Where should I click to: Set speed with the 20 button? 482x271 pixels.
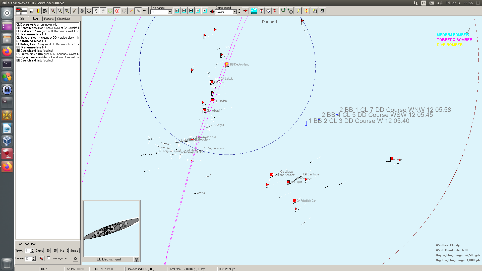click(48, 251)
